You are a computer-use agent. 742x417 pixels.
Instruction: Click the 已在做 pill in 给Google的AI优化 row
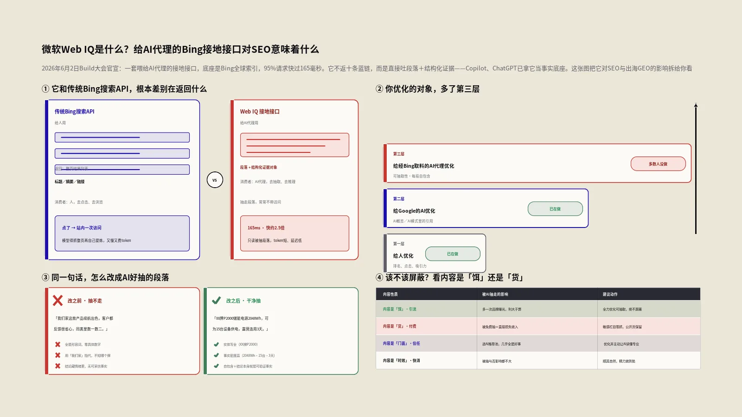point(555,208)
